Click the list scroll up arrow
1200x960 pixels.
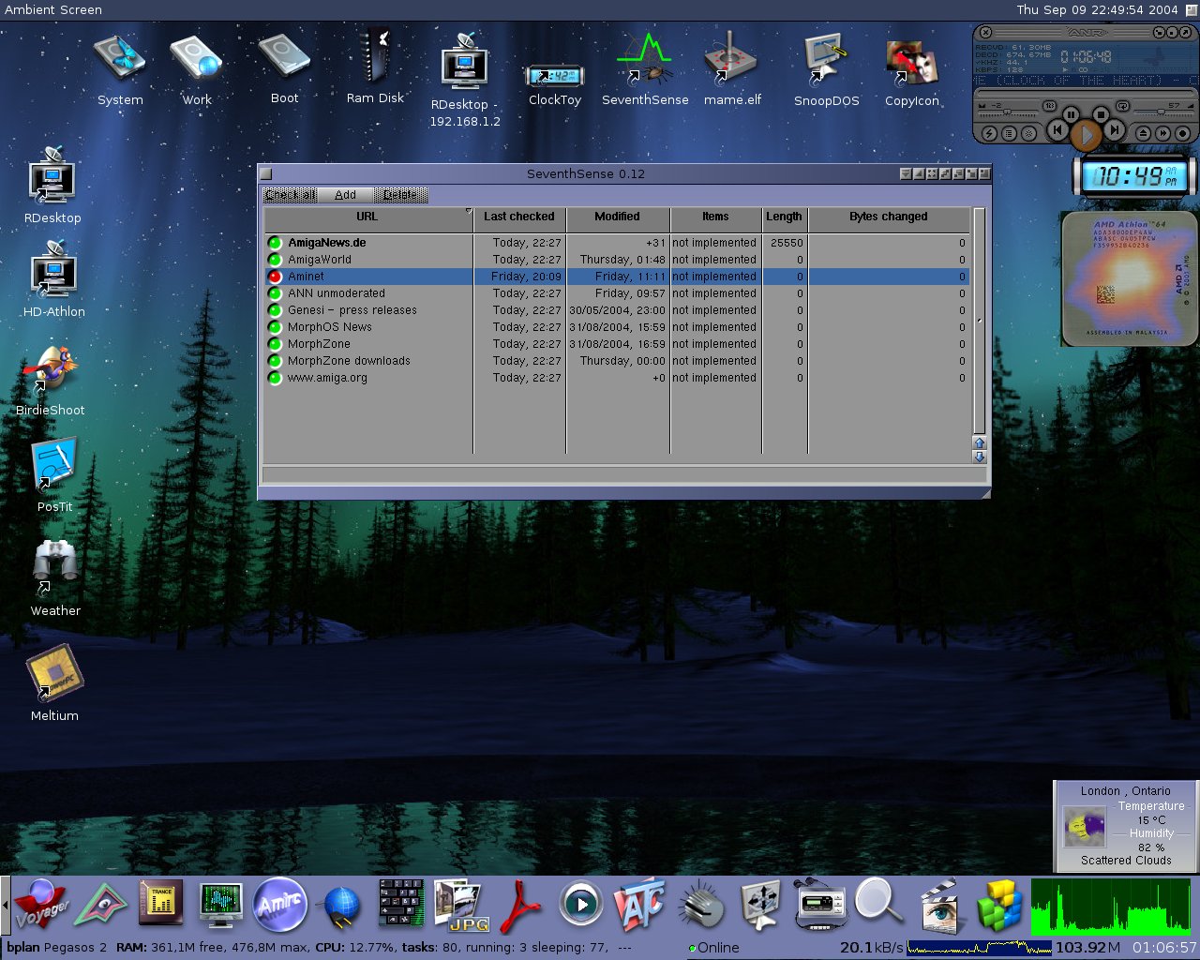980,442
